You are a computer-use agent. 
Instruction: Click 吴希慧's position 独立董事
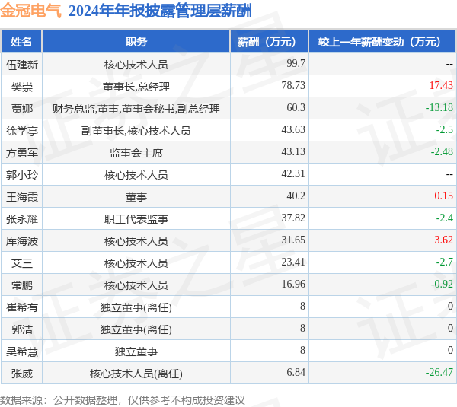[x=136, y=352]
